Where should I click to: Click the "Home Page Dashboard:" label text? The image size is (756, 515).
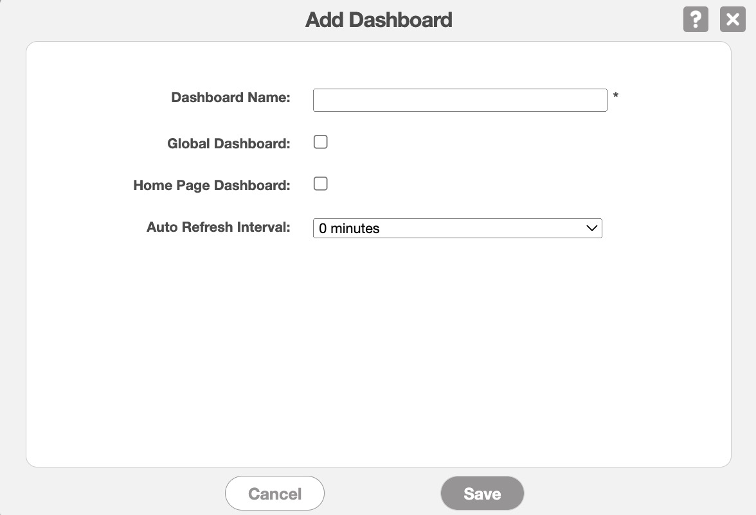pyautogui.click(x=212, y=186)
